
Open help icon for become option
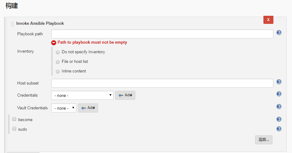pyautogui.click(x=279, y=119)
